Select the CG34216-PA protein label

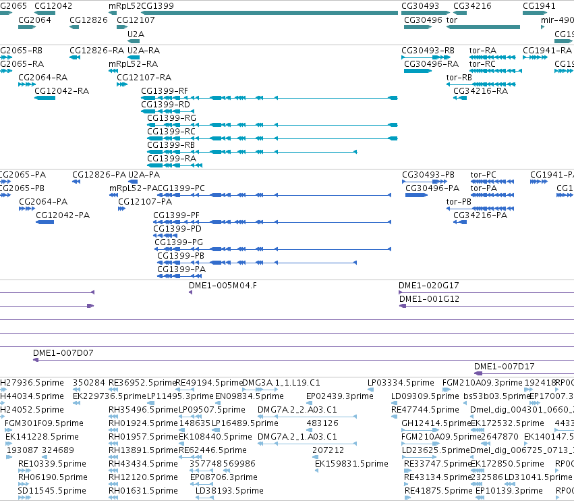pyautogui.click(x=480, y=215)
